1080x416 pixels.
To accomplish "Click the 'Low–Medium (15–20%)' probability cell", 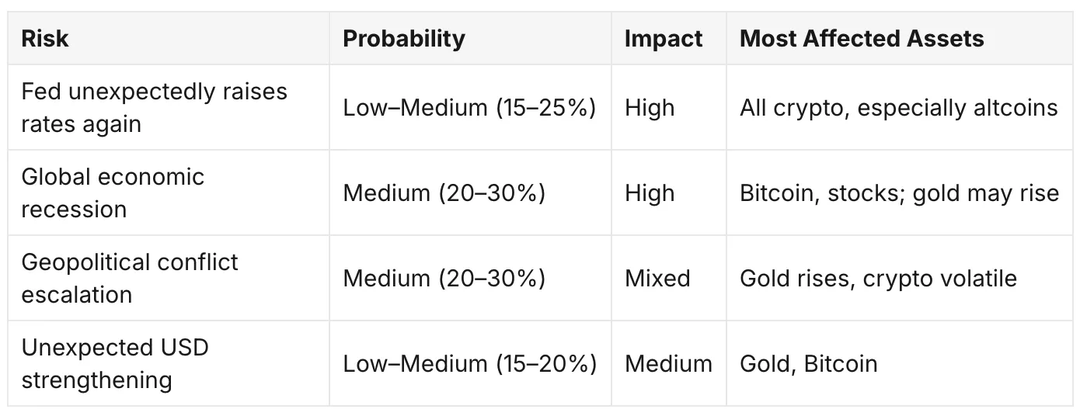I will coord(470,363).
